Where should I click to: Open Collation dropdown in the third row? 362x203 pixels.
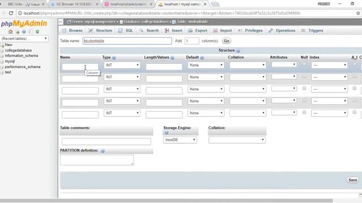248,89
